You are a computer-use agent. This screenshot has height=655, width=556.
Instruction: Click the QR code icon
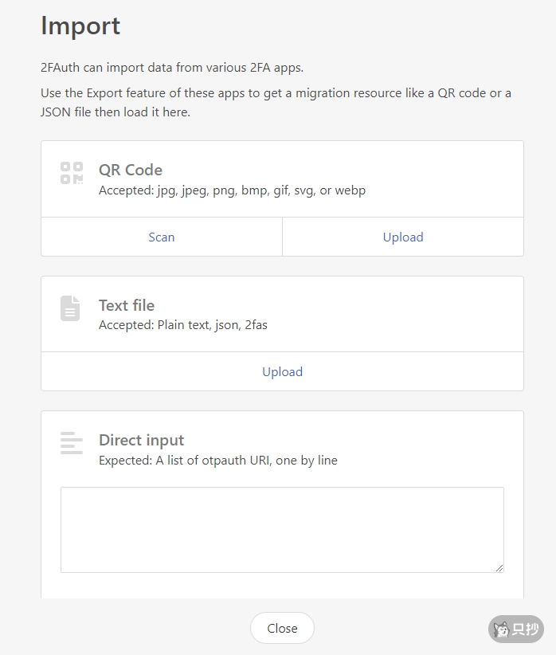click(72, 173)
